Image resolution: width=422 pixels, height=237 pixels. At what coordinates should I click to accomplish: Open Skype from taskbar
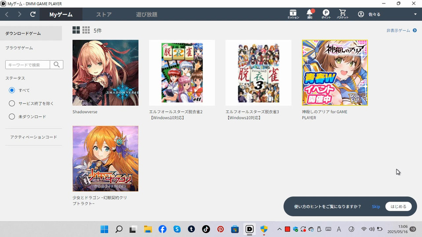coord(177,229)
